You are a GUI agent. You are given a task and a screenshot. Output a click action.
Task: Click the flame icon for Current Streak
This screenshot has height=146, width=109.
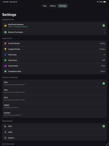coord(5,43)
